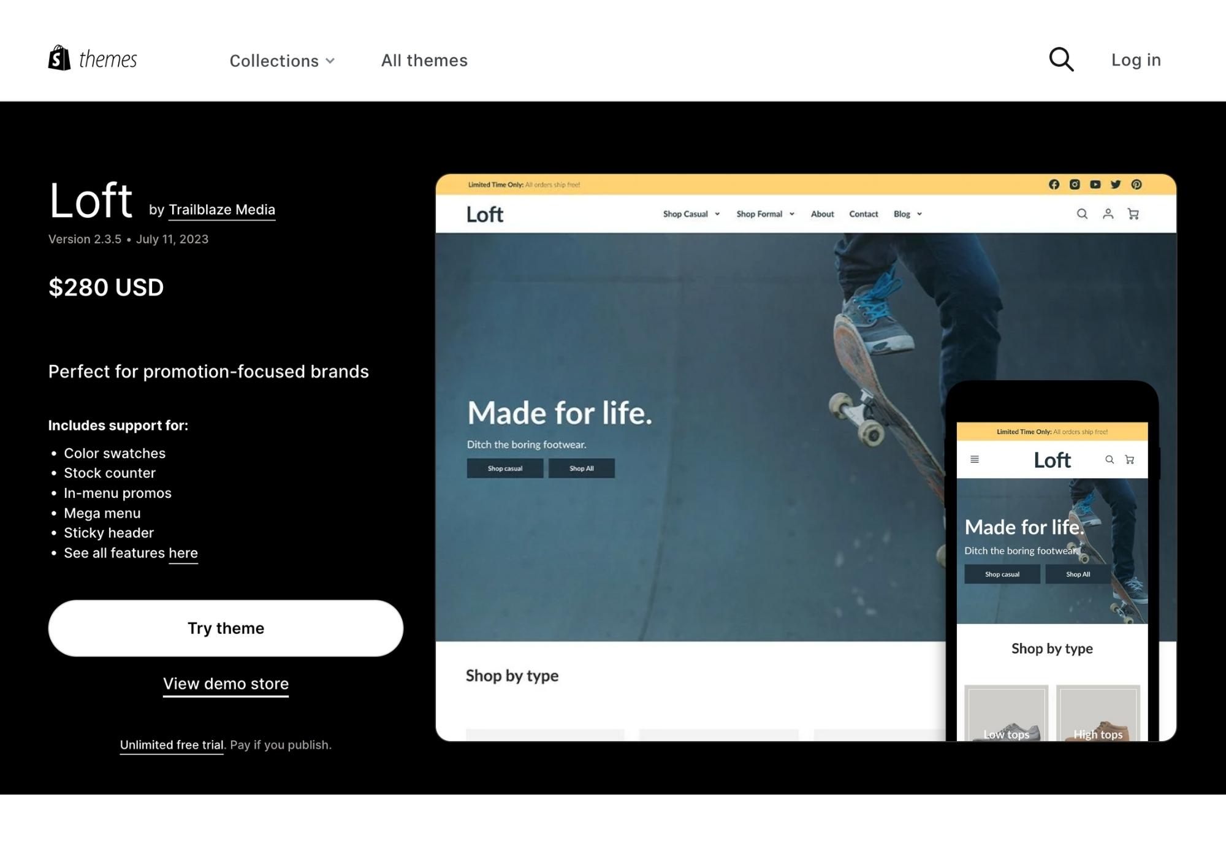Click 'here' to see all features
The height and width of the screenshot is (843, 1226).
click(183, 553)
